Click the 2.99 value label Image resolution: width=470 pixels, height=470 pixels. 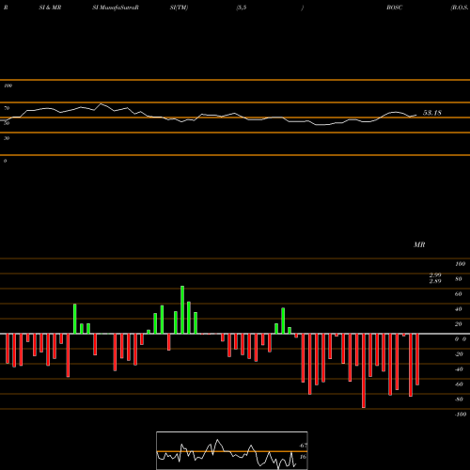pyautogui.click(x=435, y=274)
